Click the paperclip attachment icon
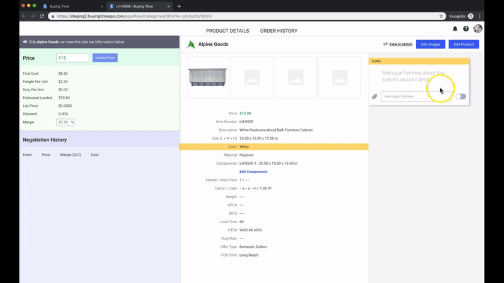The height and width of the screenshot is (283, 504). 374,96
